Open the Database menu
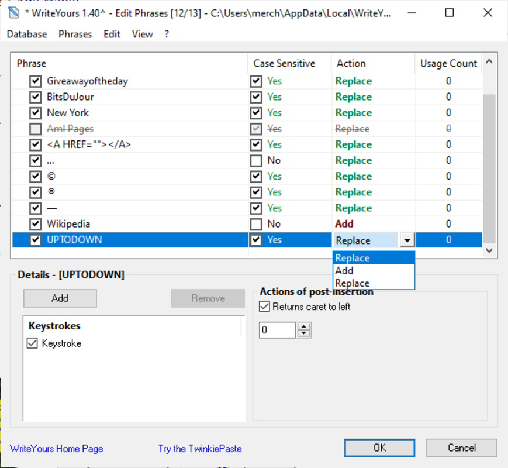This screenshot has width=508, height=468. (x=27, y=34)
